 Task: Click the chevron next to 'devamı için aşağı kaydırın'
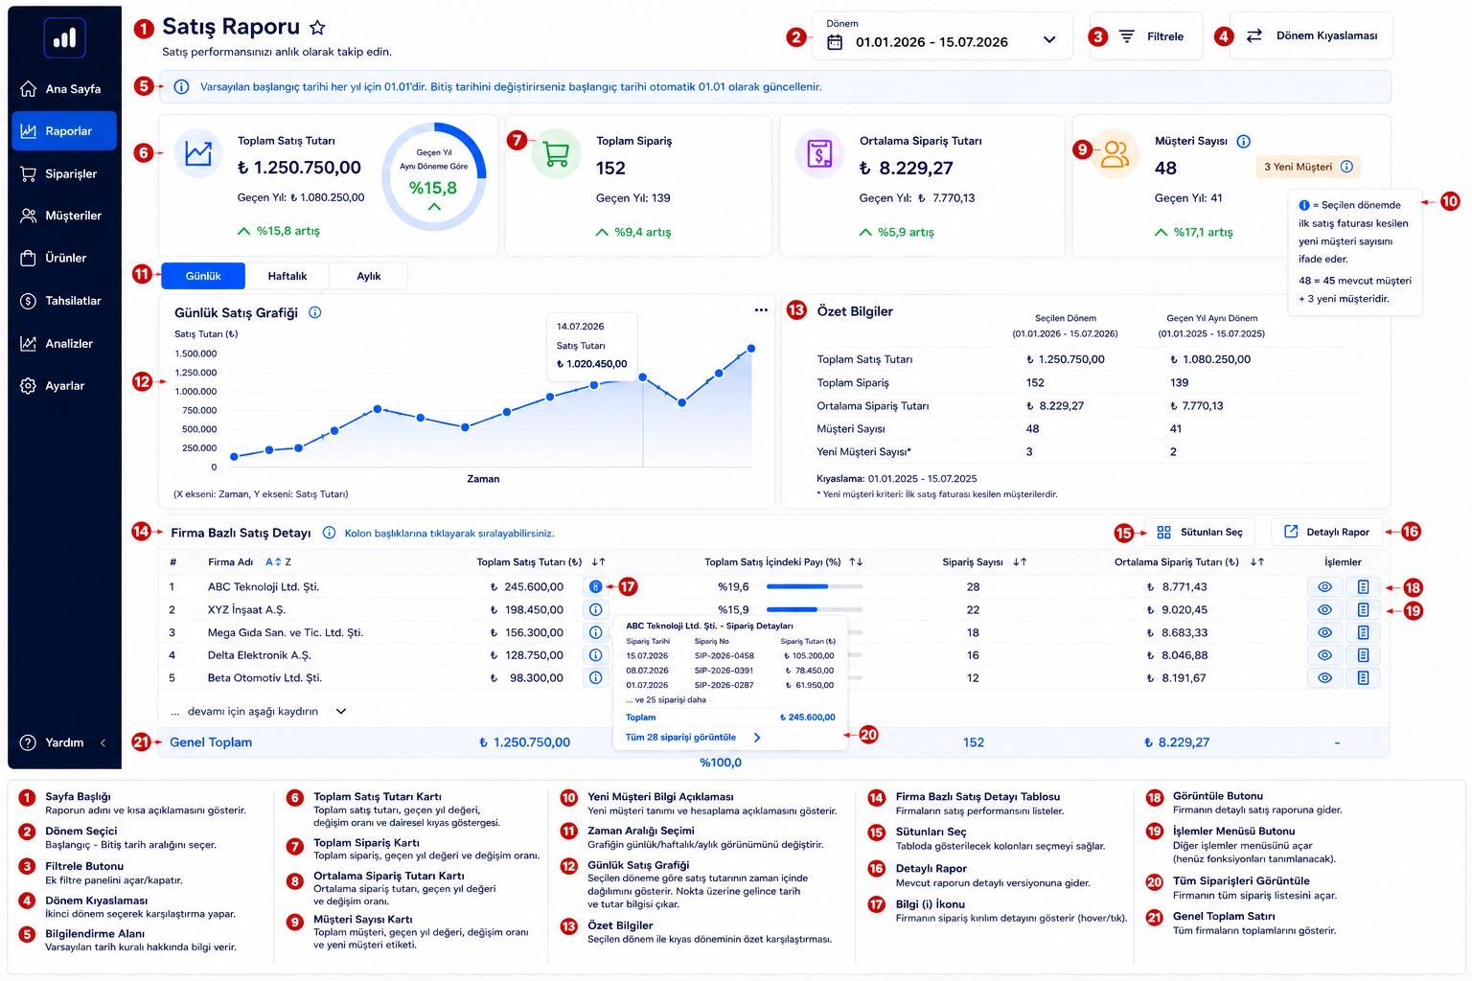pyautogui.click(x=341, y=712)
